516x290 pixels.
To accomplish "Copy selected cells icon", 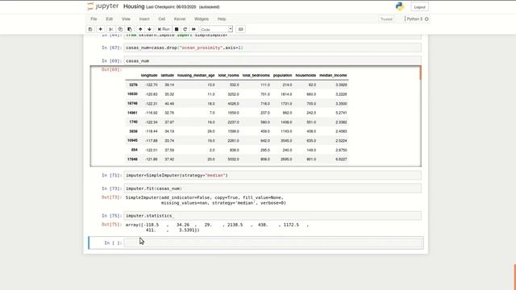I will pyautogui.click(x=120, y=29).
